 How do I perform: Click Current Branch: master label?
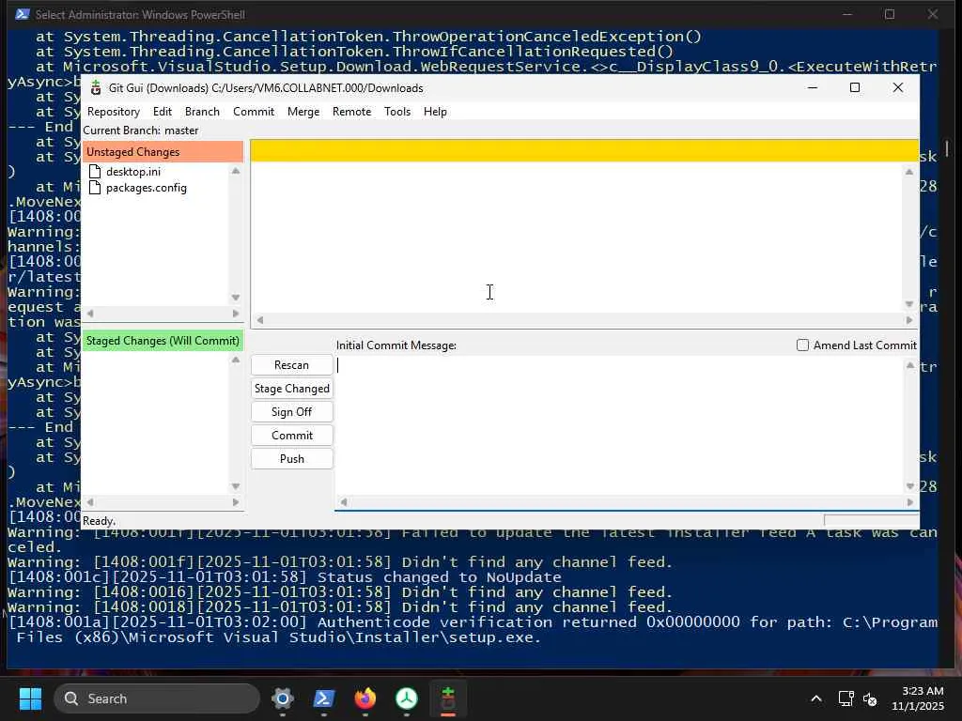[x=141, y=130]
